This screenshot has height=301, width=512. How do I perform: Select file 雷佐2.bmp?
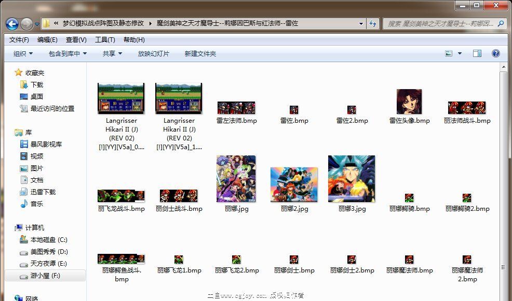(x=352, y=114)
